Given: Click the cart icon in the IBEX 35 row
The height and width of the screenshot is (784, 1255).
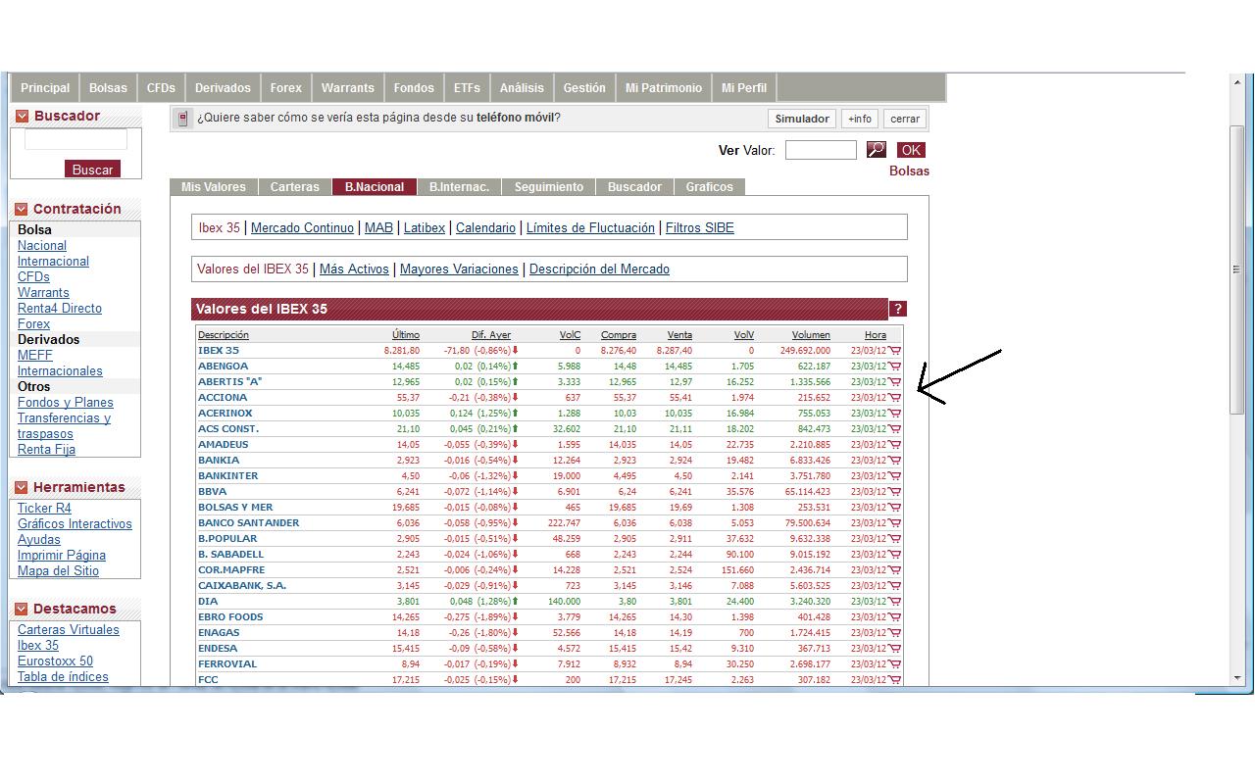Looking at the screenshot, I should [895, 351].
